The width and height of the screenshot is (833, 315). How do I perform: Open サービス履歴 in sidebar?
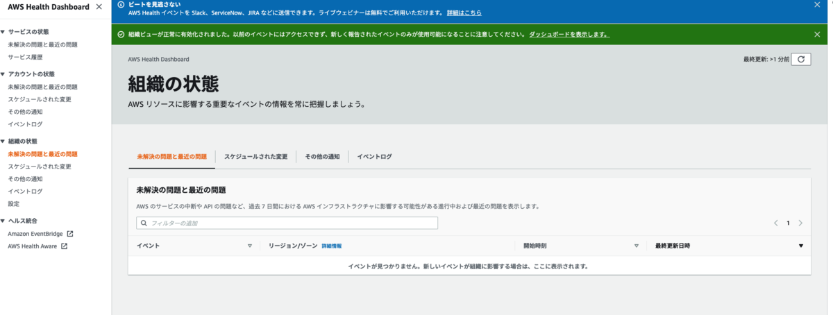[x=26, y=57]
